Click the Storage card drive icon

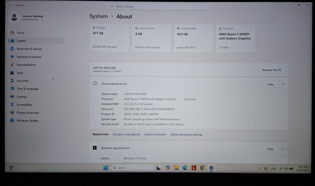click(94, 28)
